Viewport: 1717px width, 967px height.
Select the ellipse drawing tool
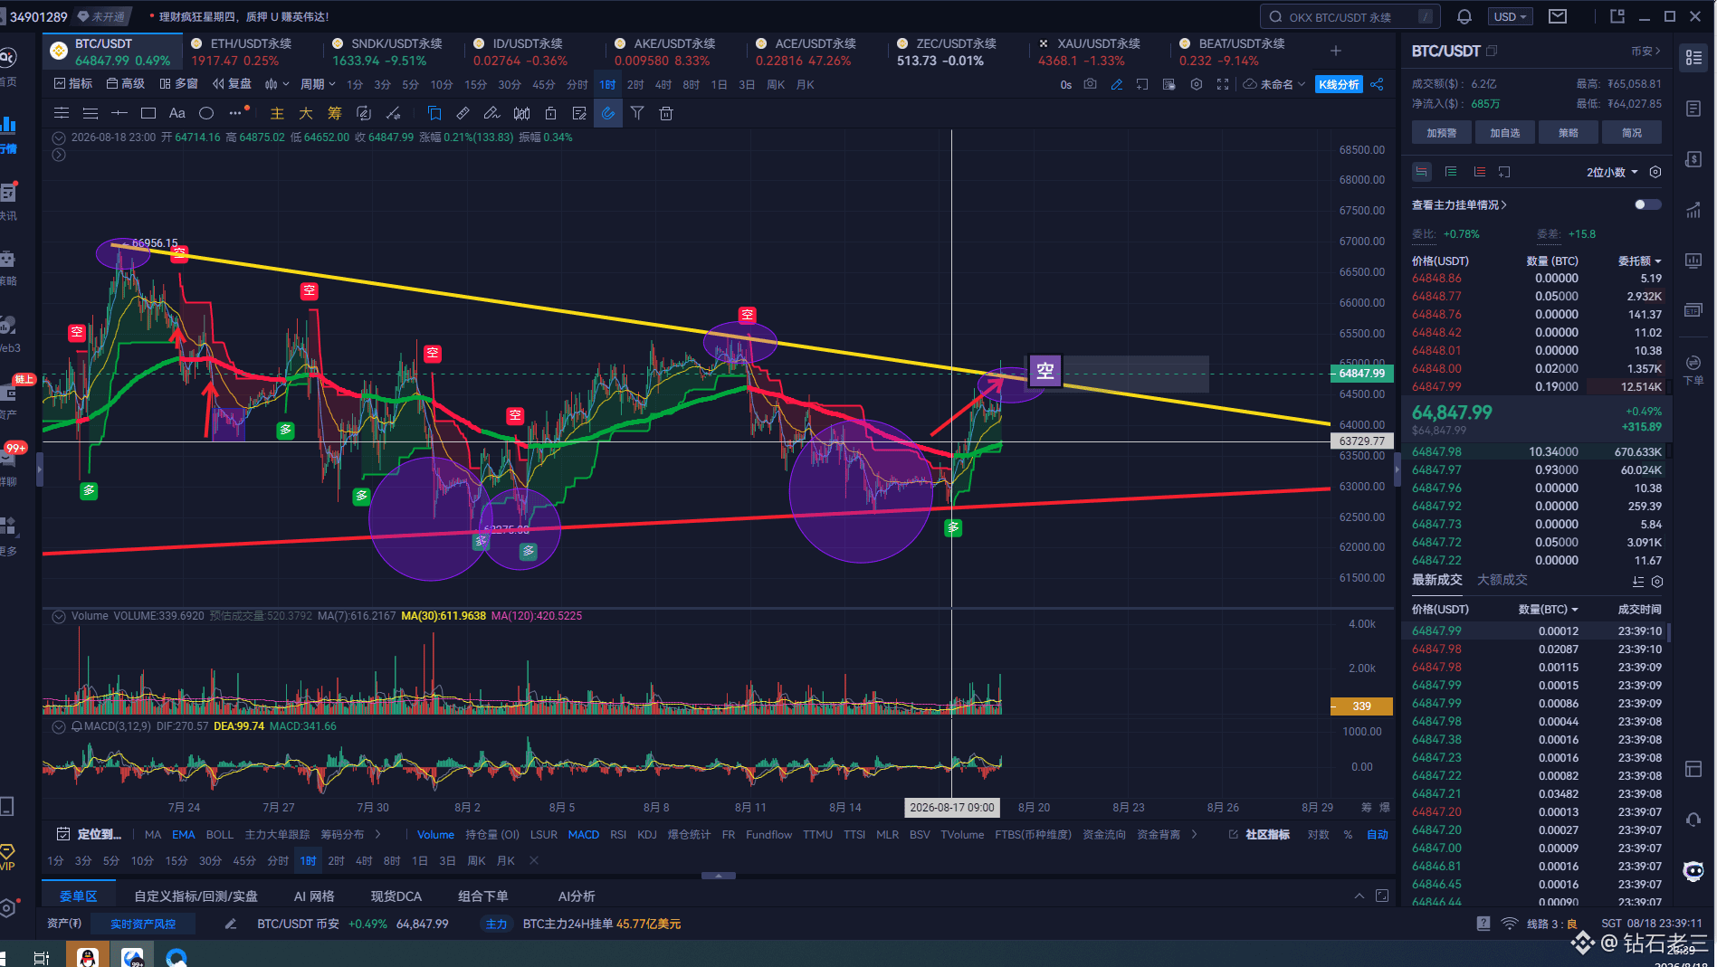click(206, 113)
